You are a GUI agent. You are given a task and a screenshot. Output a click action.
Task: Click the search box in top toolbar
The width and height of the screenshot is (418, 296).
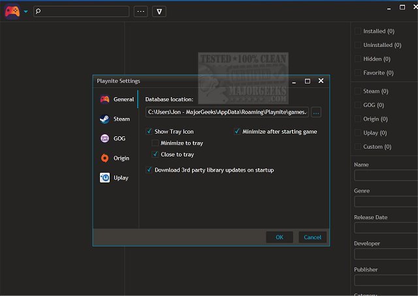coord(81,11)
